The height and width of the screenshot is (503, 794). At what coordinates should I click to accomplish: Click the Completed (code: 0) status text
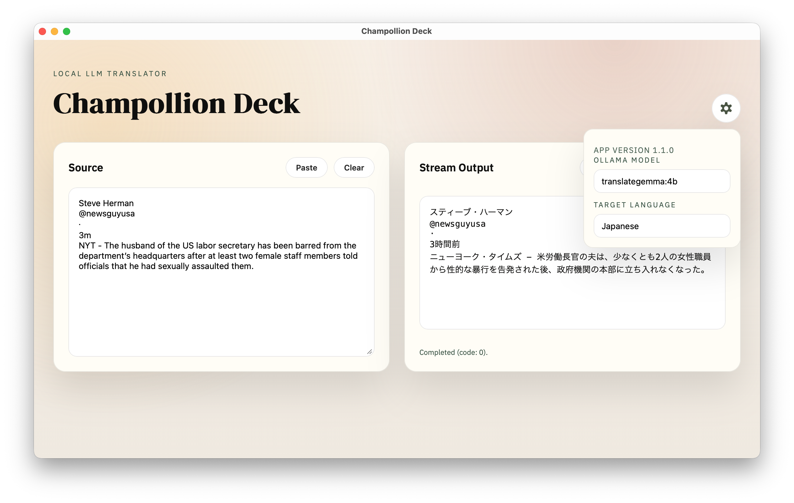(x=453, y=352)
